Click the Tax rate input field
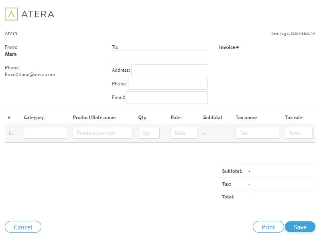The width and height of the screenshot is (321, 239). pyautogui.click(x=299, y=133)
